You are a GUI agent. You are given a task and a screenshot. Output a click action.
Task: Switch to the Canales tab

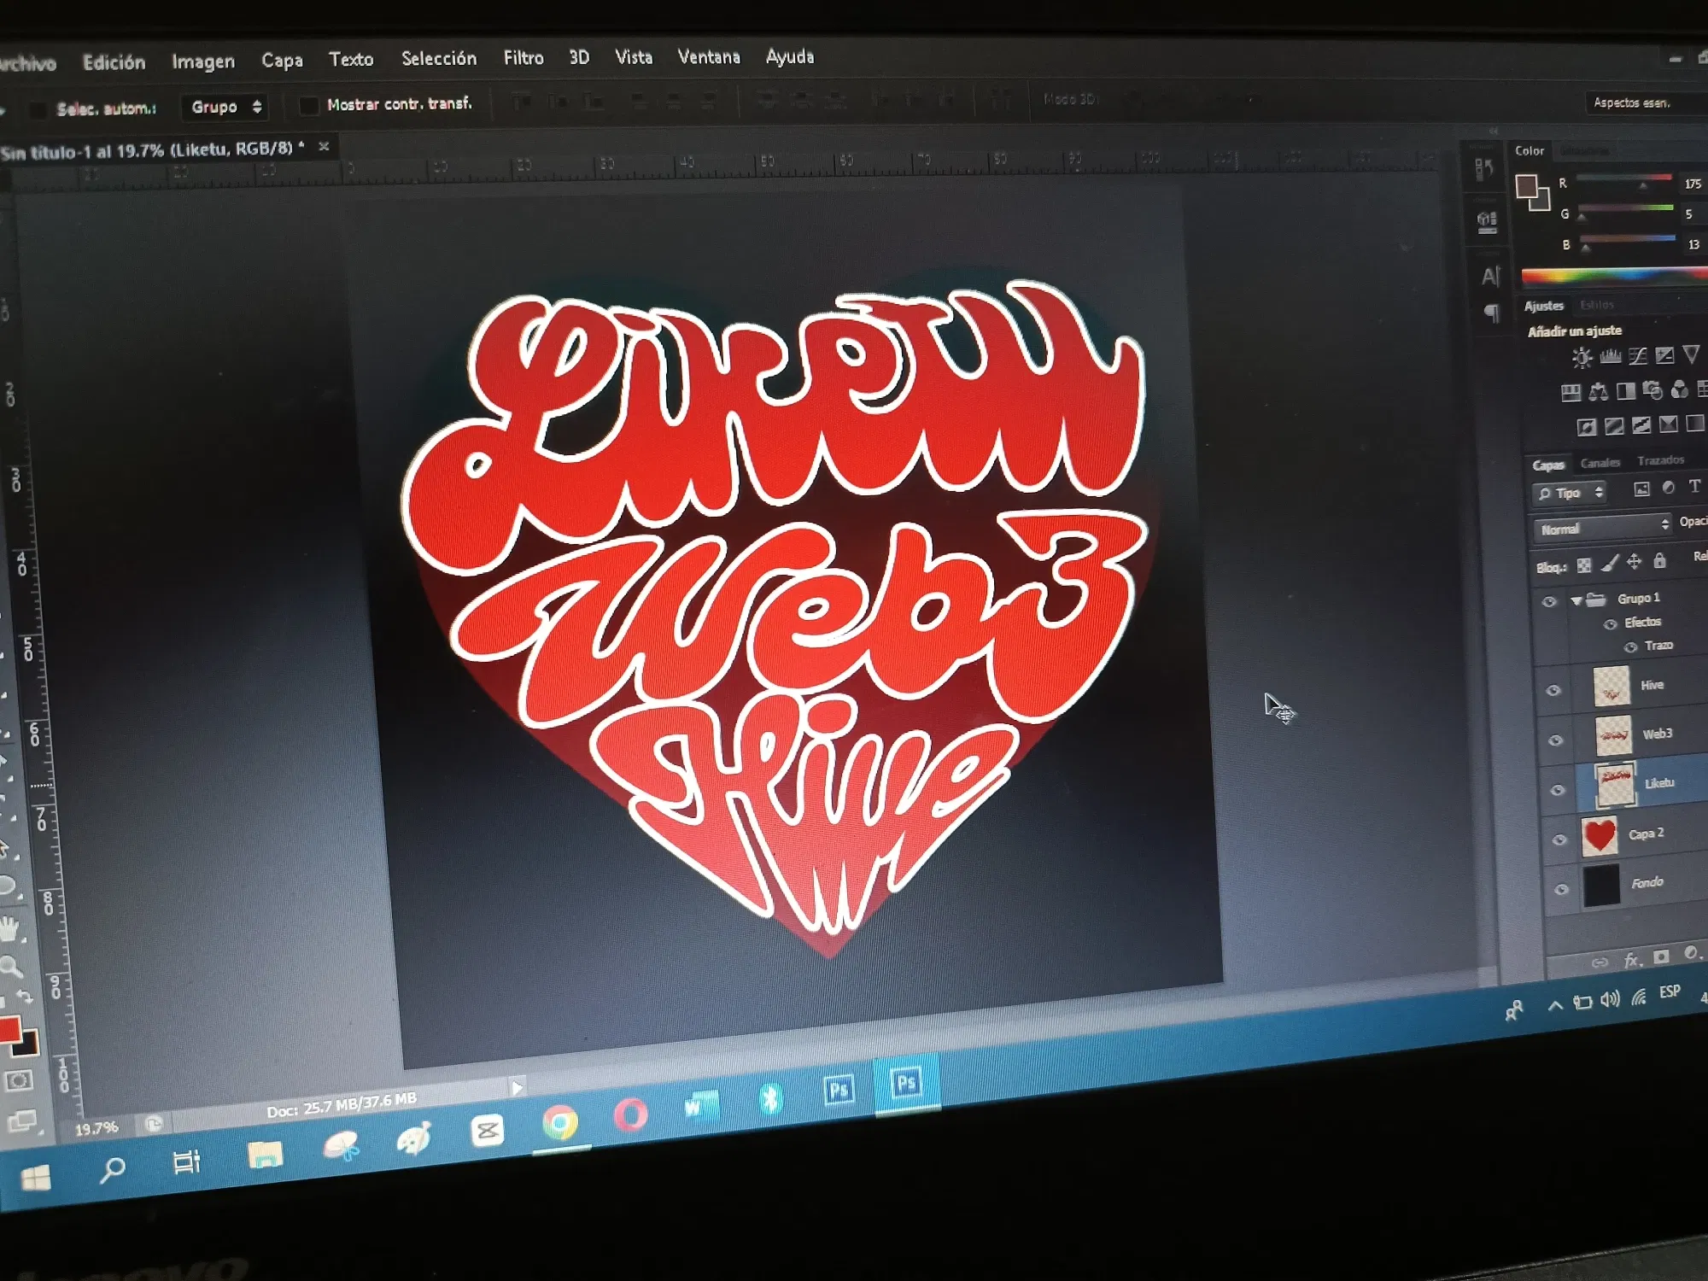pyautogui.click(x=1600, y=463)
